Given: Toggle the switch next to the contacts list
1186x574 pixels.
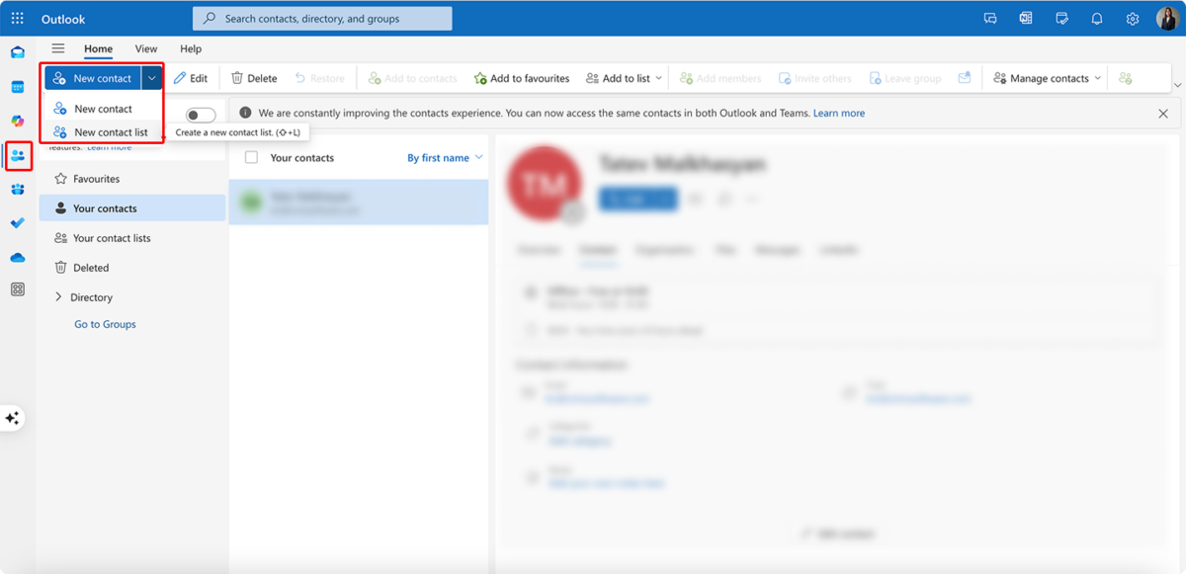Looking at the screenshot, I should point(201,115).
